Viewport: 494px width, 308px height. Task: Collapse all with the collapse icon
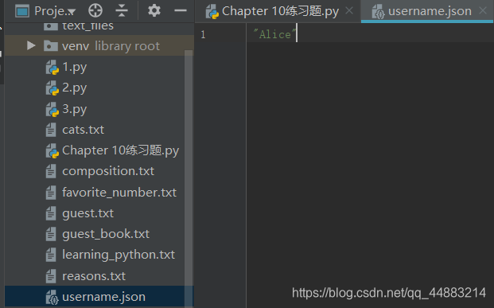121,10
